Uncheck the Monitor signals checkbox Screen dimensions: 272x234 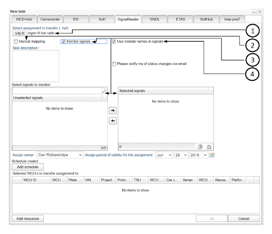click(x=64, y=41)
